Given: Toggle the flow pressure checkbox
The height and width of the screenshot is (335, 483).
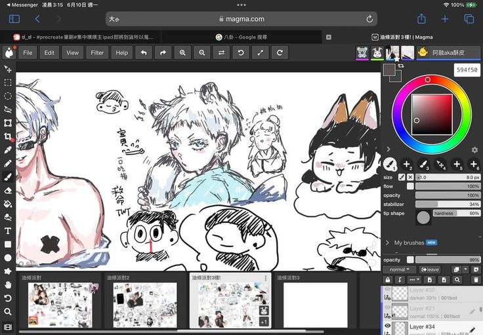Looking at the screenshot, I should [x=410, y=186].
